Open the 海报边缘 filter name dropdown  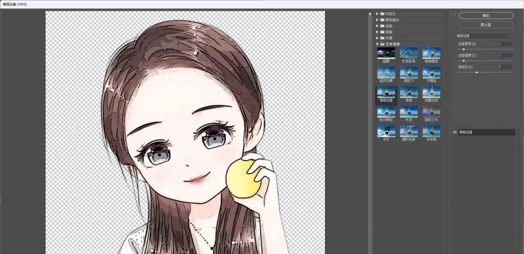483,36
